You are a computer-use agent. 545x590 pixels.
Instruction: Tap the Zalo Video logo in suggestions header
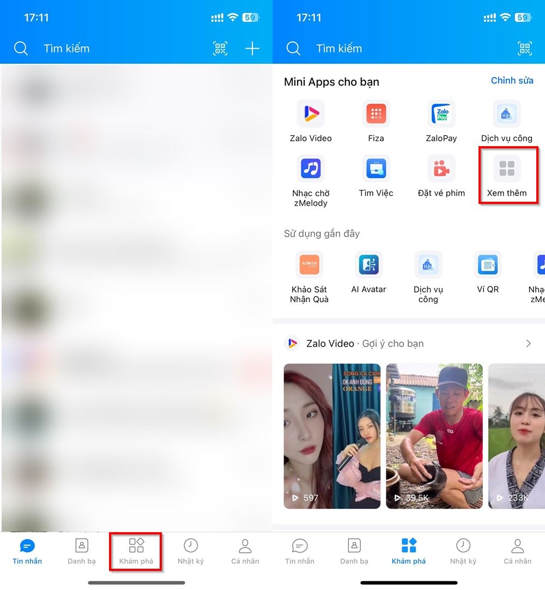click(292, 343)
